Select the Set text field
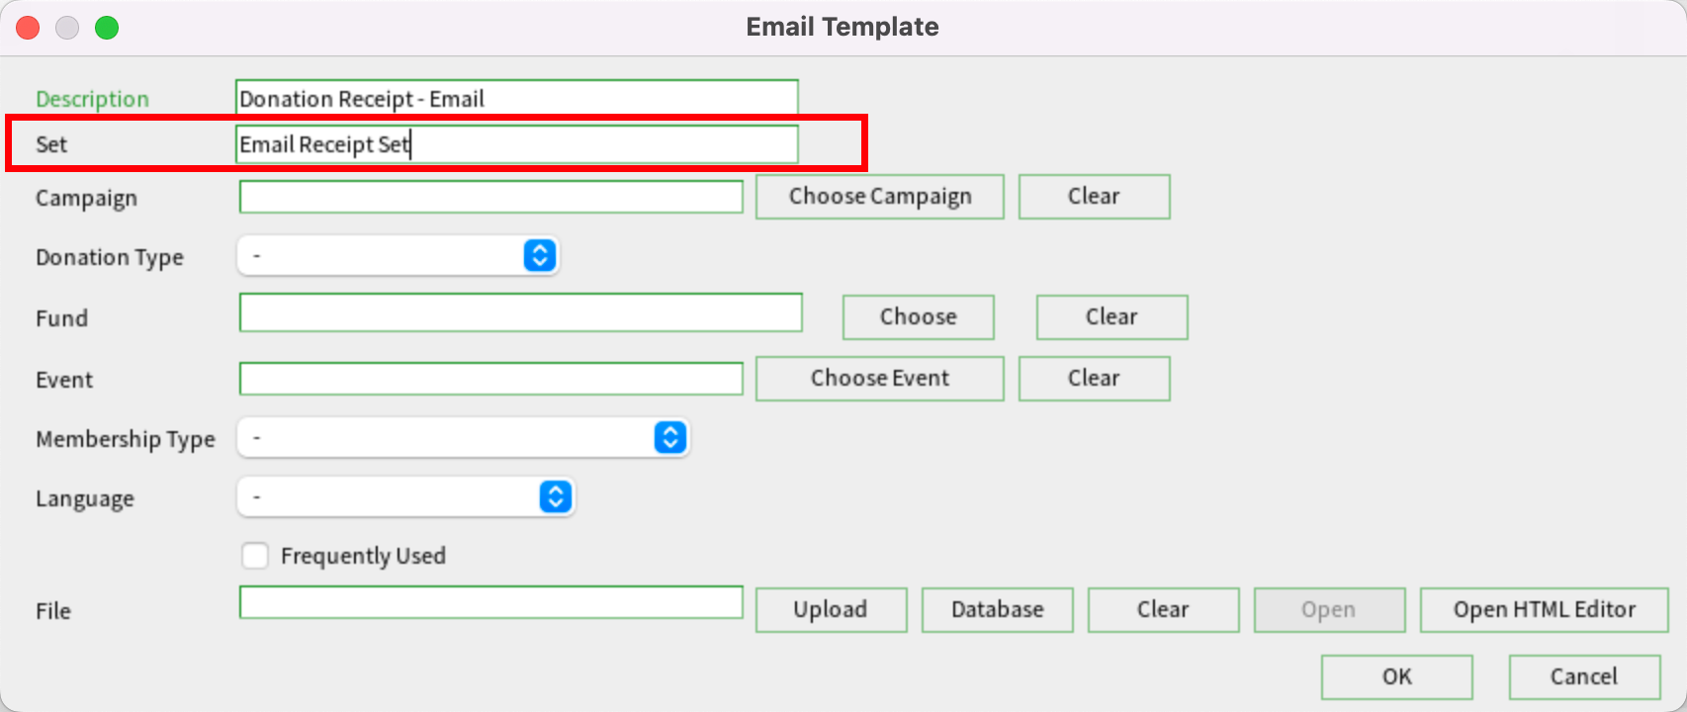The image size is (1687, 712). [516, 144]
